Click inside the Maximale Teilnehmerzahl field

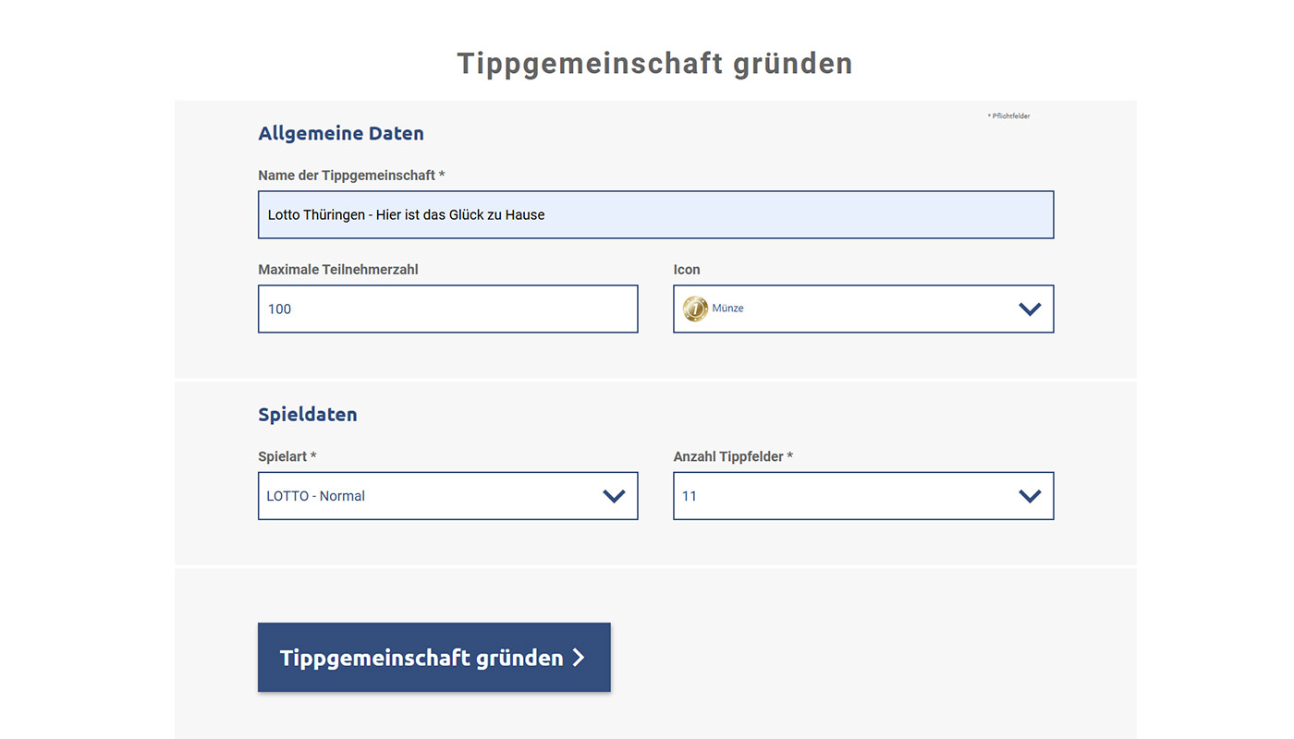click(x=447, y=309)
